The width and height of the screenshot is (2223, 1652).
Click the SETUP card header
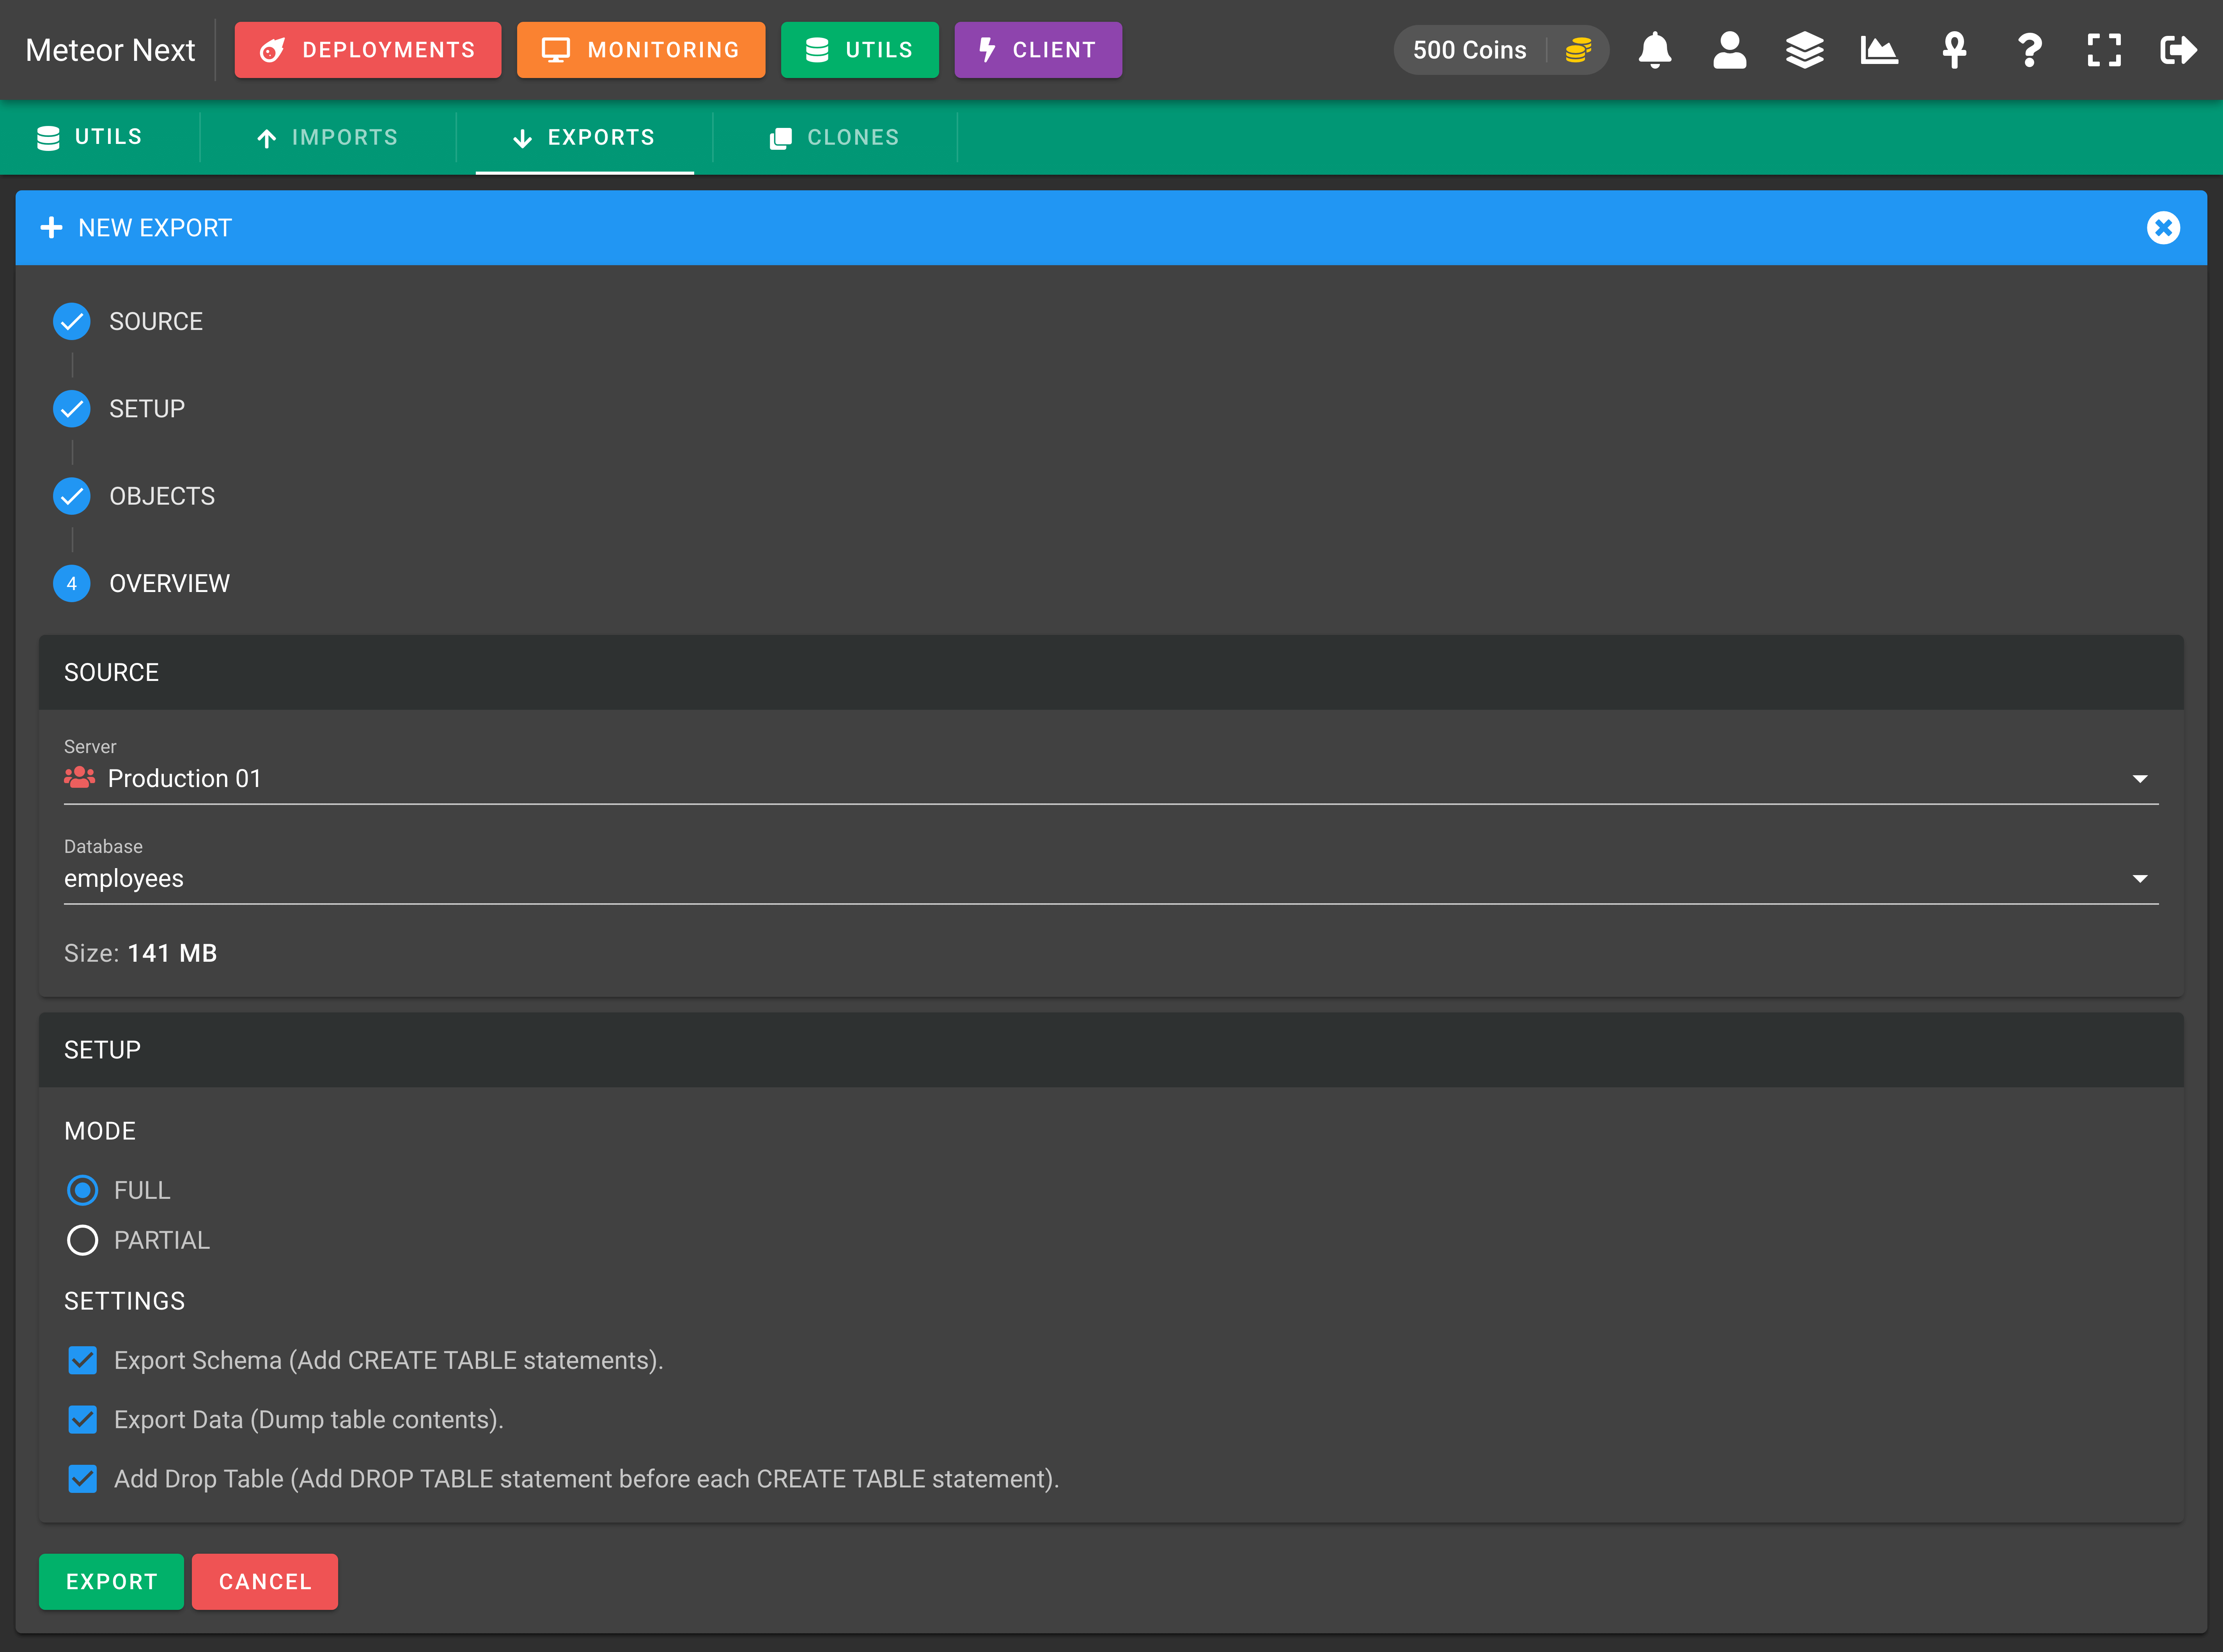click(1111, 1050)
